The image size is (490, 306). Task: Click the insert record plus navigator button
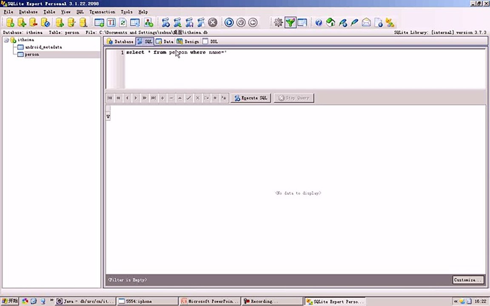162,98
